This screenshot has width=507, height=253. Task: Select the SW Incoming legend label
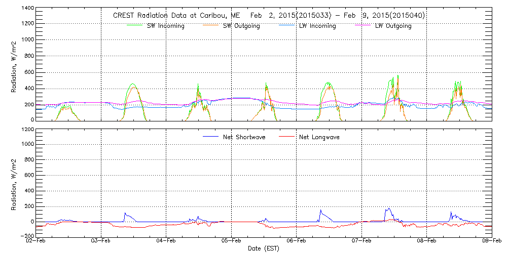pyautogui.click(x=163, y=26)
